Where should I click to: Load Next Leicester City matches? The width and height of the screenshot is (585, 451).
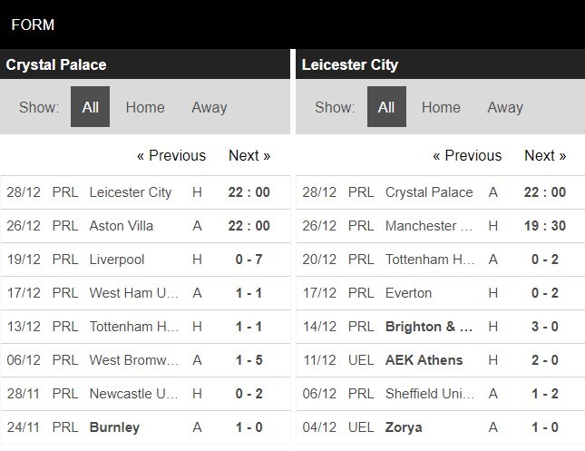pyautogui.click(x=545, y=155)
